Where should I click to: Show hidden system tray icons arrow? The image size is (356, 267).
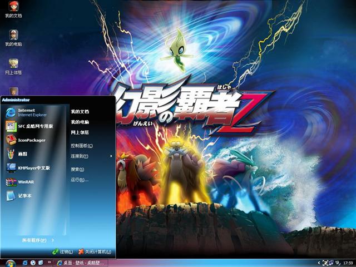[319, 263]
